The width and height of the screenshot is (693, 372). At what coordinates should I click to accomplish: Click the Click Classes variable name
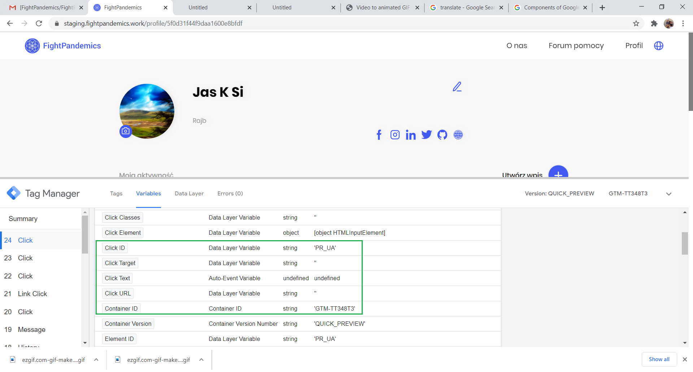(x=122, y=217)
